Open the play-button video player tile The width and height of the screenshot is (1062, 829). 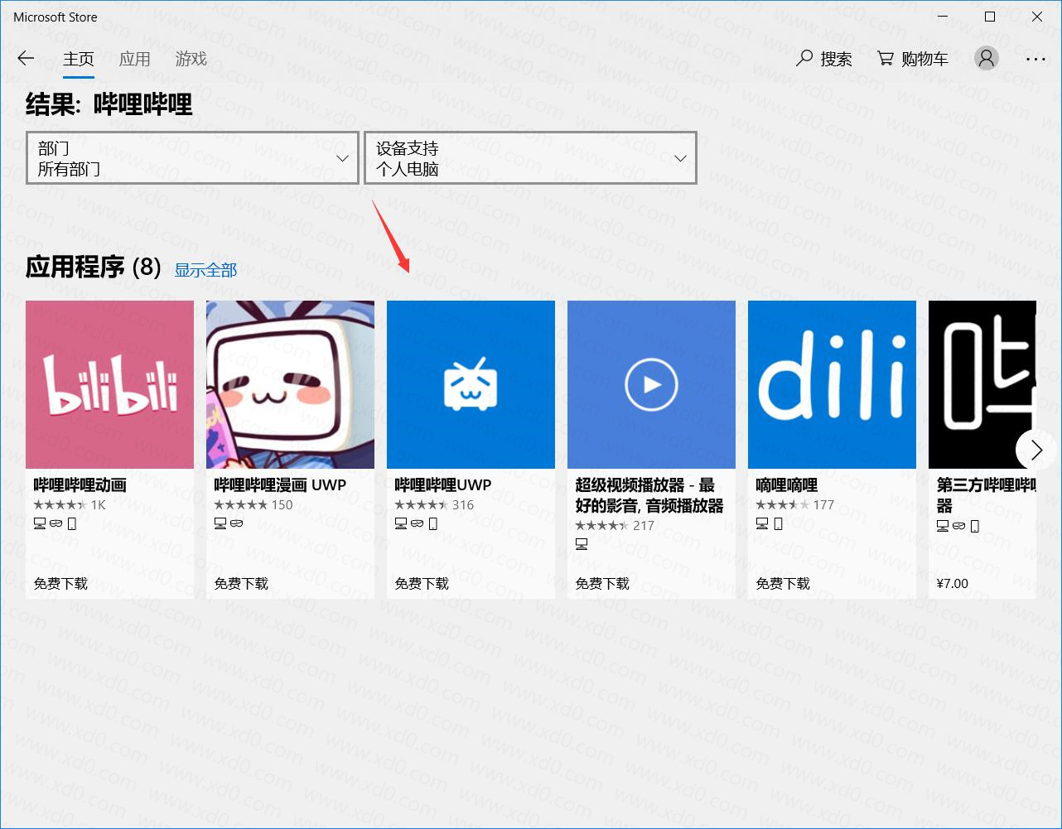click(651, 384)
